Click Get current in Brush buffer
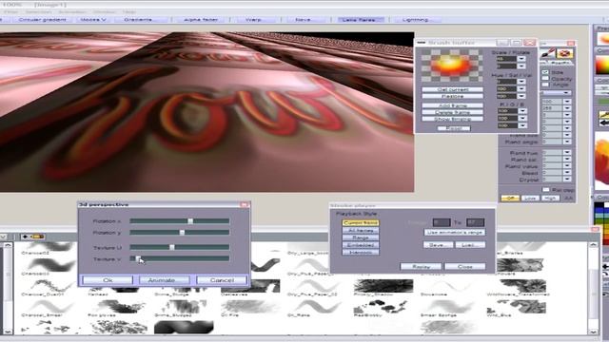The width and height of the screenshot is (609, 342). [x=453, y=89]
